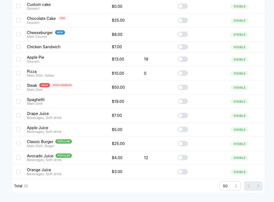Open the page size dropdown showing 50
Screen dimensions: 274x202
(230, 186)
